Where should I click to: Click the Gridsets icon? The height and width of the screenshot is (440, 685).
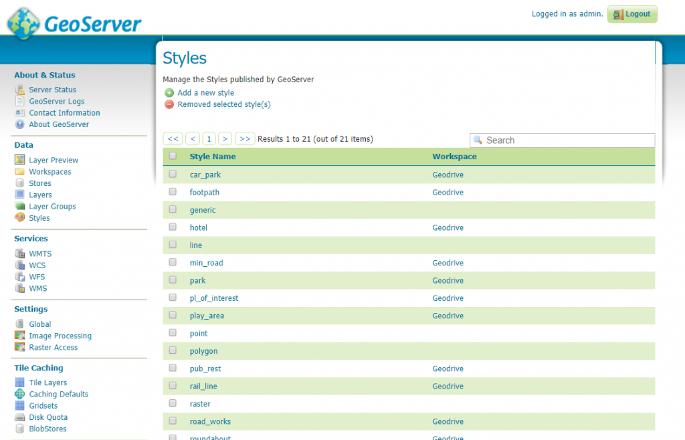click(19, 405)
